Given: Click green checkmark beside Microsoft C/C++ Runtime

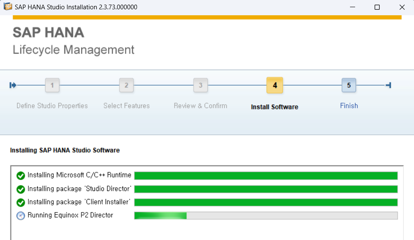Looking at the screenshot, I should point(21,175).
